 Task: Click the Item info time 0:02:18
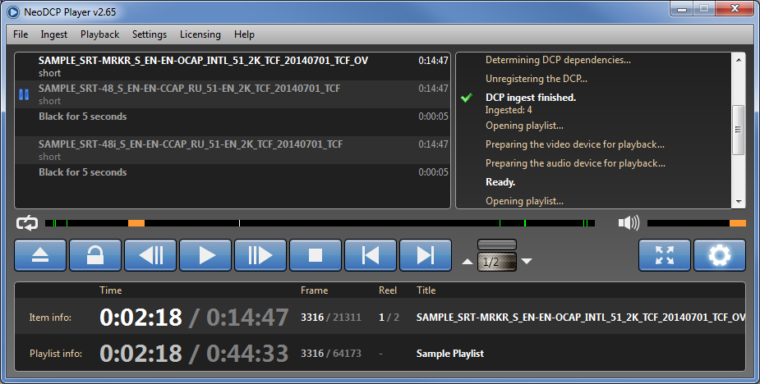(141, 318)
